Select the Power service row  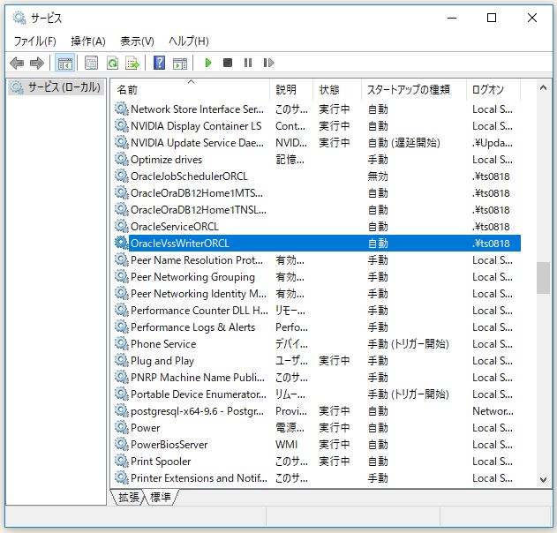pyautogui.click(x=317, y=427)
